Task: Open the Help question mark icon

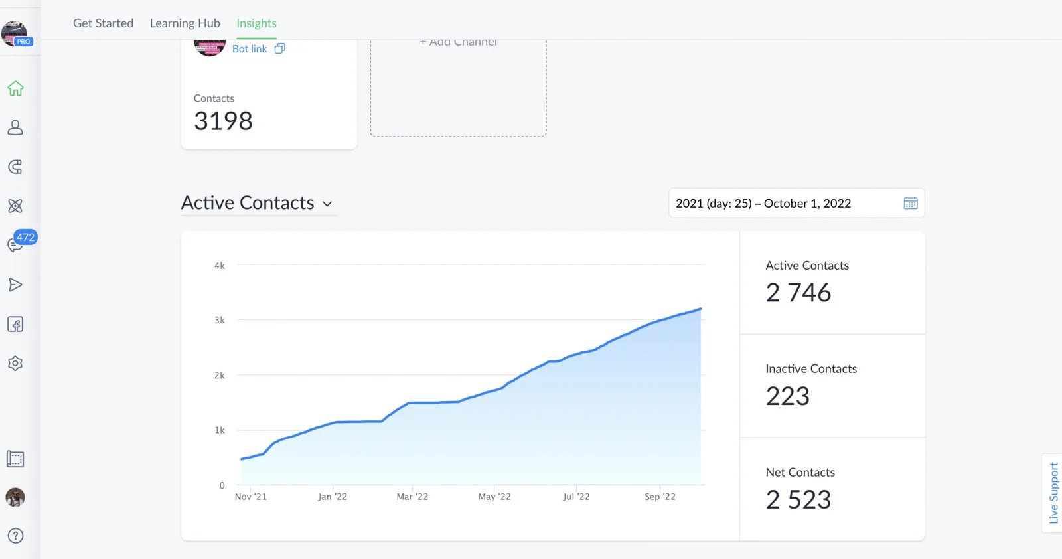Action: tap(15, 536)
